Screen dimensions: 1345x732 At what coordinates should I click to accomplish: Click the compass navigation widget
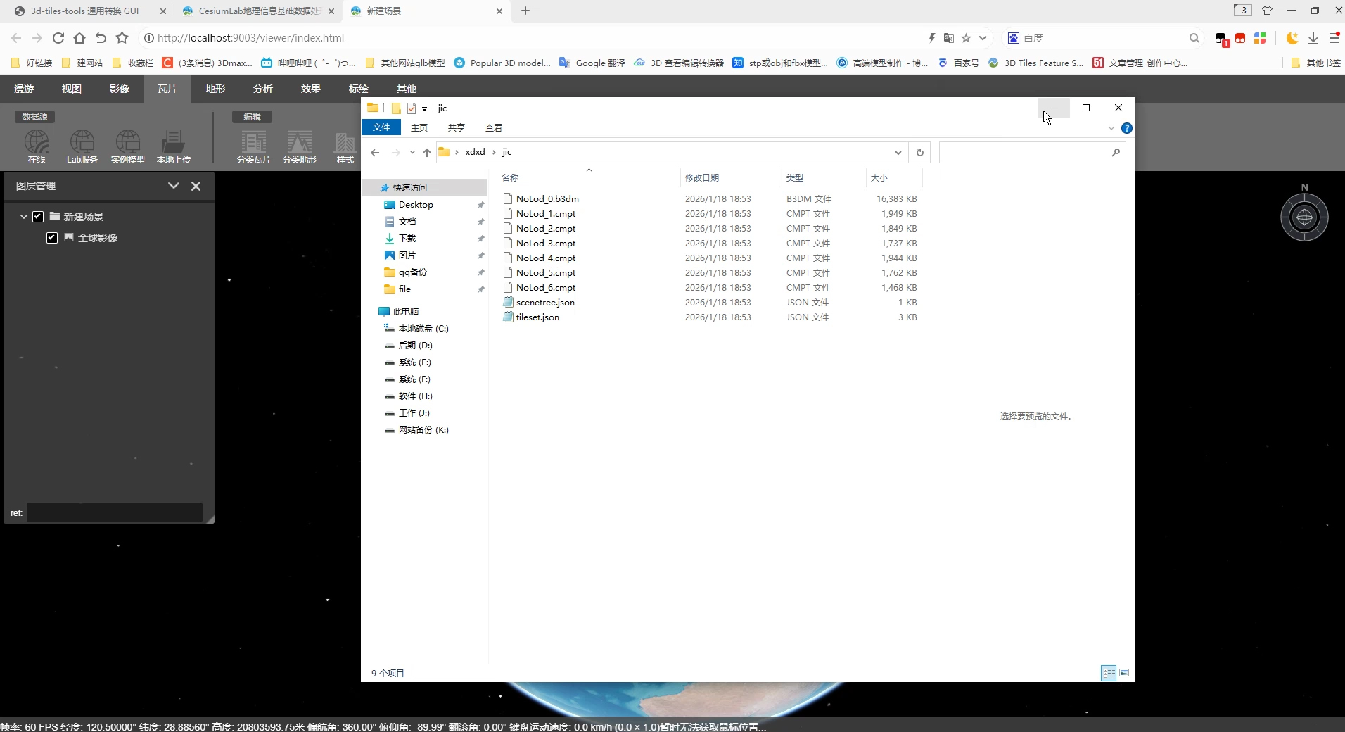click(1304, 217)
